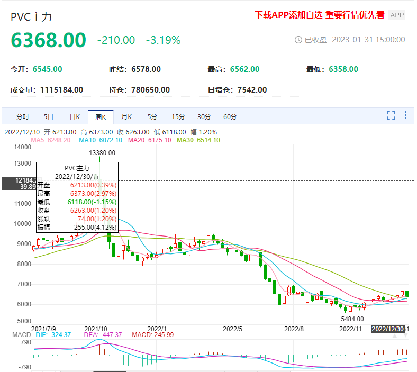Click the DEA: -447.37 indicator value
The height and width of the screenshot is (372, 417).
[x=103, y=335]
